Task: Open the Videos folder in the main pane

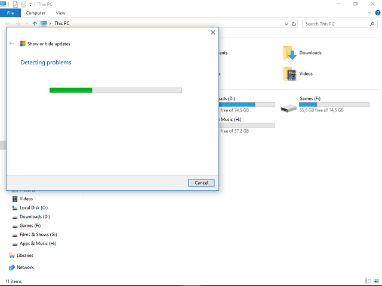Action: tap(298, 74)
